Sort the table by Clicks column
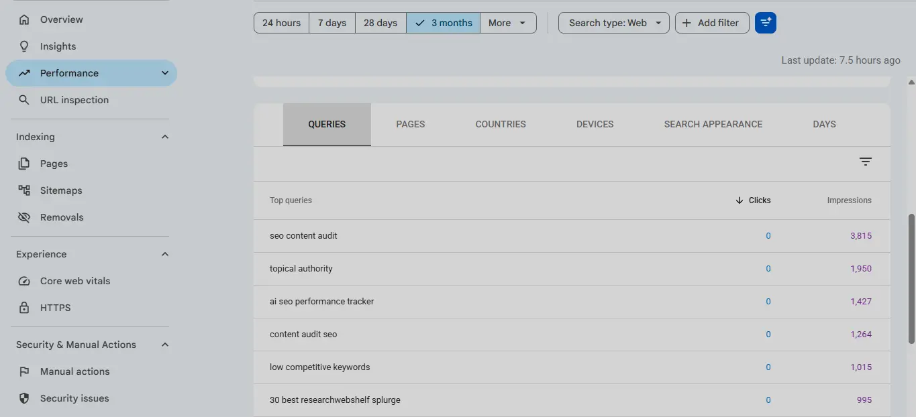 point(753,200)
